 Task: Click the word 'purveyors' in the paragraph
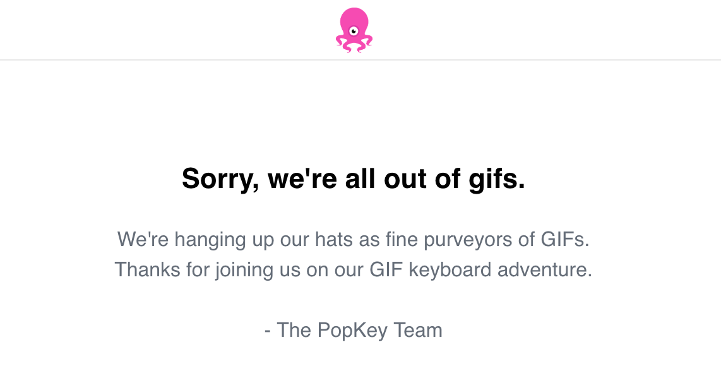[x=476, y=240]
